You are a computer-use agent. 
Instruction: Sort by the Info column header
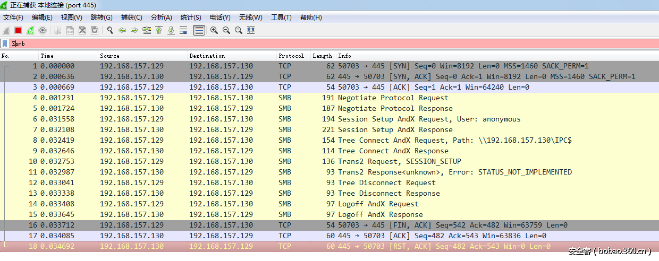[497, 56]
